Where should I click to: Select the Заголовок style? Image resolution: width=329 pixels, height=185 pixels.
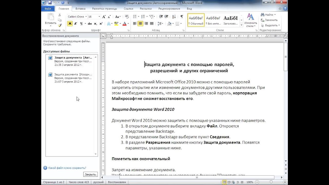click(x=231, y=20)
